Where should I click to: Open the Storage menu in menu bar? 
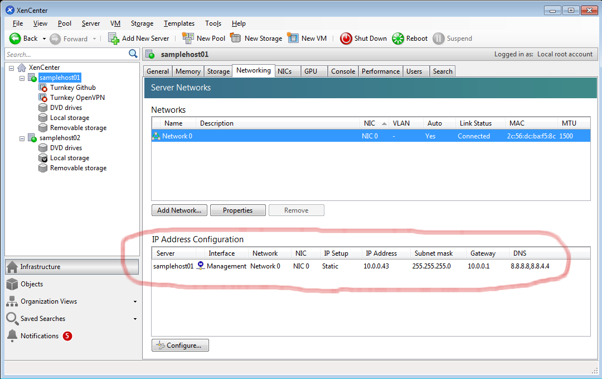point(142,23)
